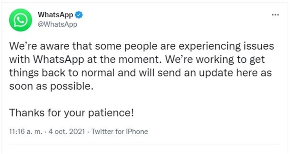Open the green WhatsApp profile avatar

tap(21, 20)
